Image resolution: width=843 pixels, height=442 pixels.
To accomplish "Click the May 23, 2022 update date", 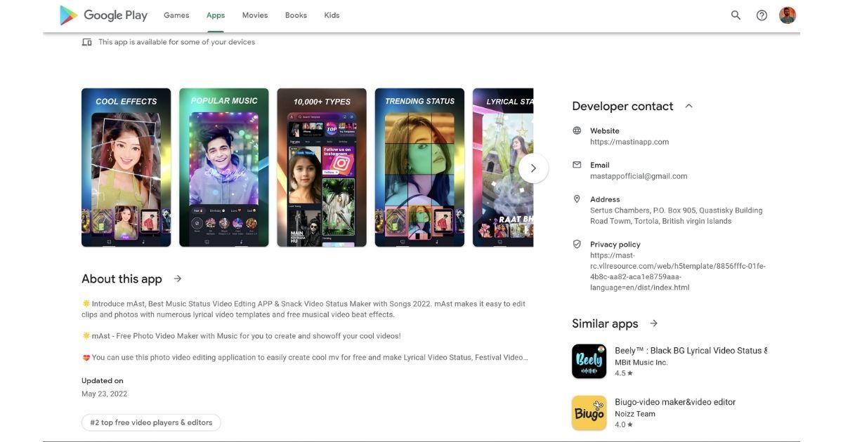I will click(x=104, y=394).
